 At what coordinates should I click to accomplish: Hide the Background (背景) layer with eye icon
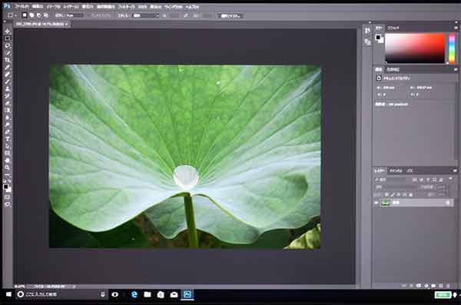coord(376,203)
